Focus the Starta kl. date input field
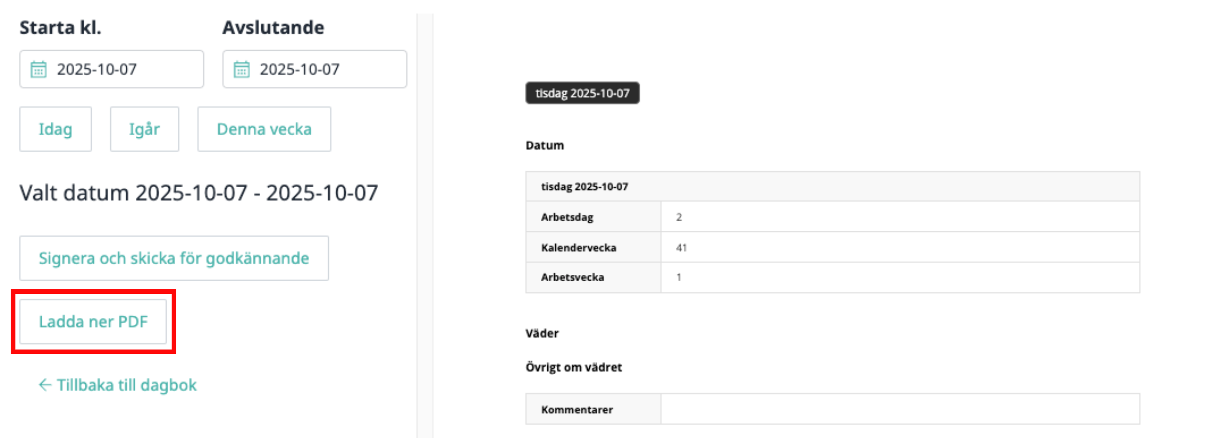The height and width of the screenshot is (438, 1214). pyautogui.click(x=112, y=69)
